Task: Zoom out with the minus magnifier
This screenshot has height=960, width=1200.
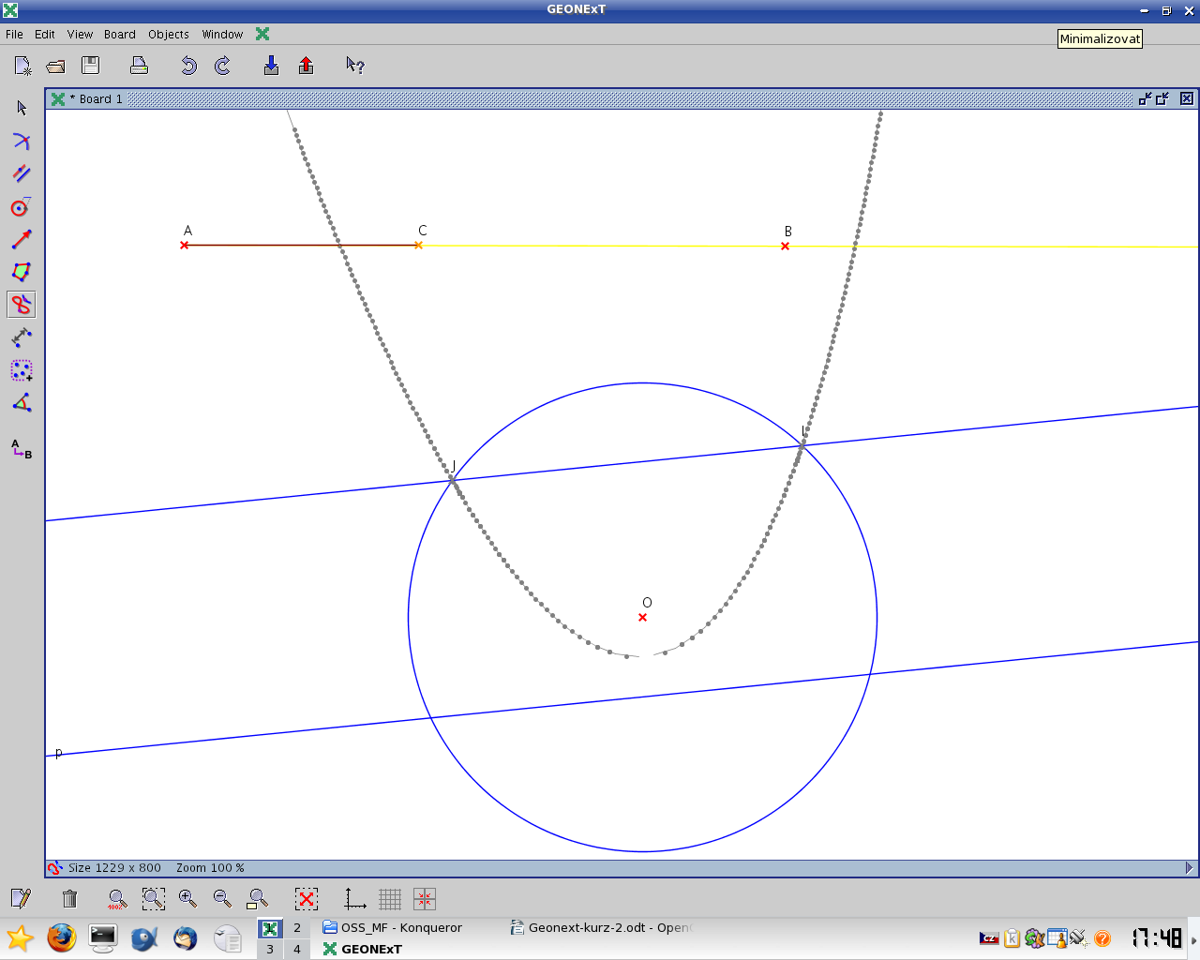Action: pos(222,899)
